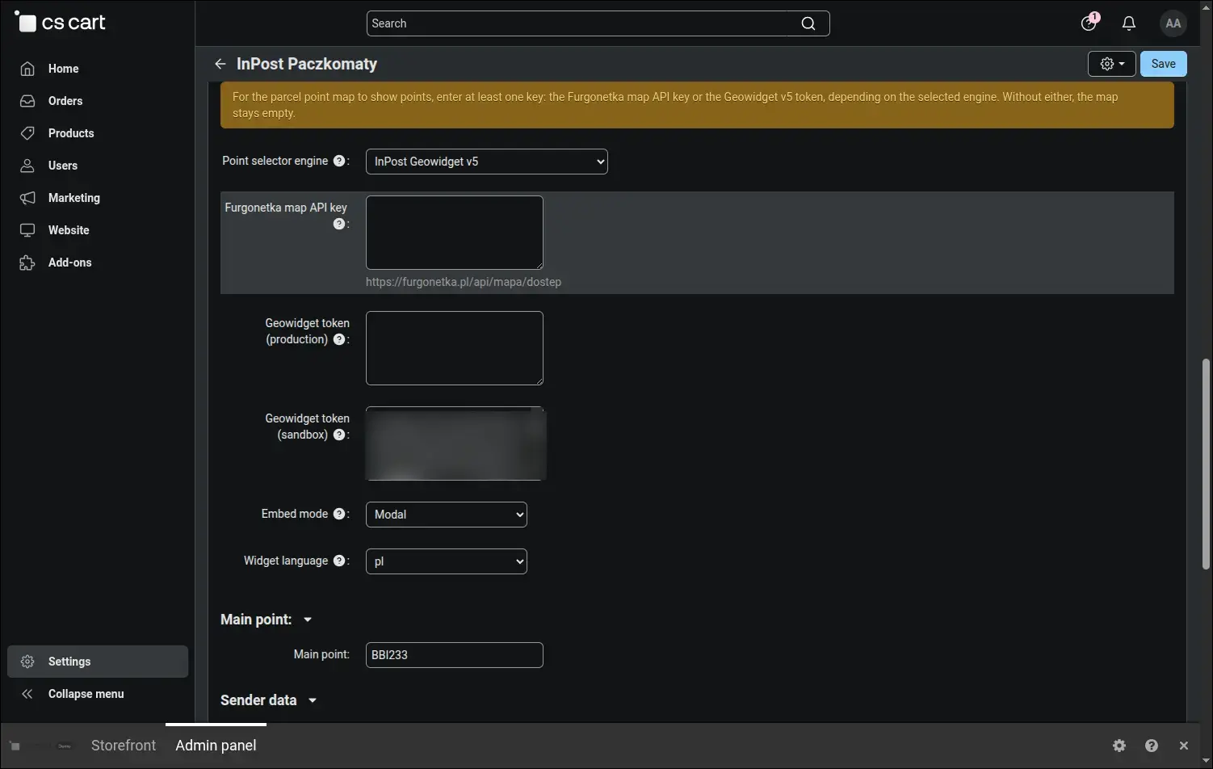Open the gear dropdown next to Save
This screenshot has height=769, width=1213.
[1112, 64]
